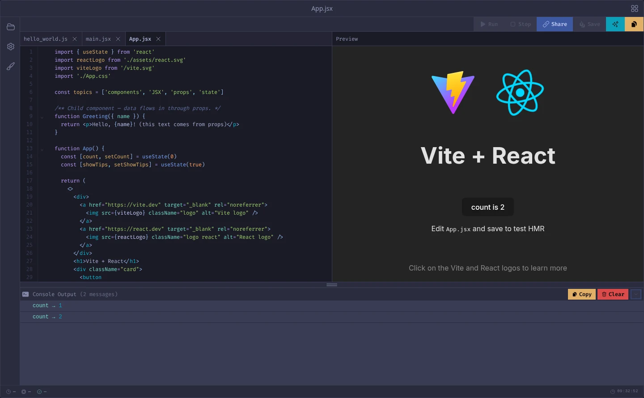Click the 'count is 2' preview button
The height and width of the screenshot is (398, 644).
click(488, 207)
